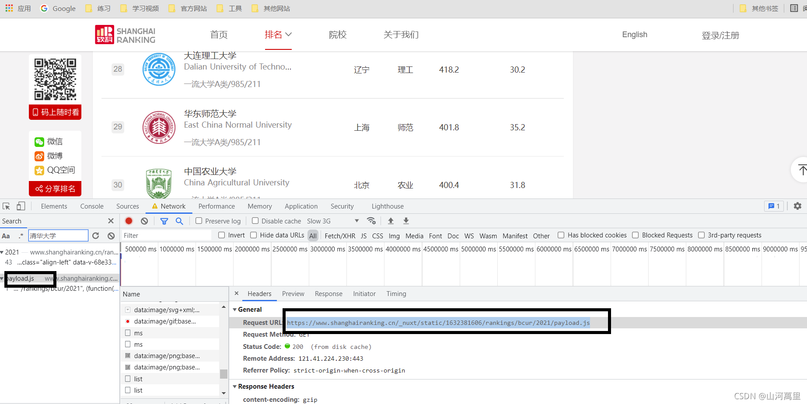This screenshot has width=807, height=404.
Task: Click the network Filter text field
Action: point(166,235)
